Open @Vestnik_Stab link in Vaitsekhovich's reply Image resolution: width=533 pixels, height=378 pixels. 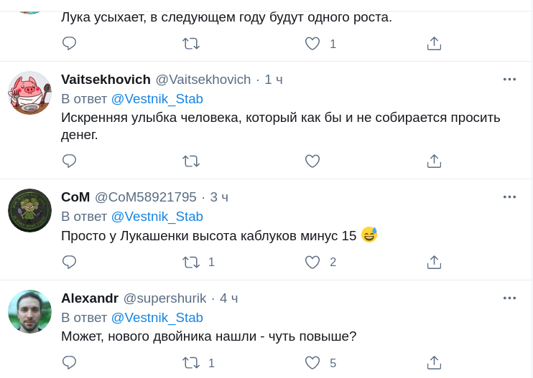pyautogui.click(x=157, y=99)
